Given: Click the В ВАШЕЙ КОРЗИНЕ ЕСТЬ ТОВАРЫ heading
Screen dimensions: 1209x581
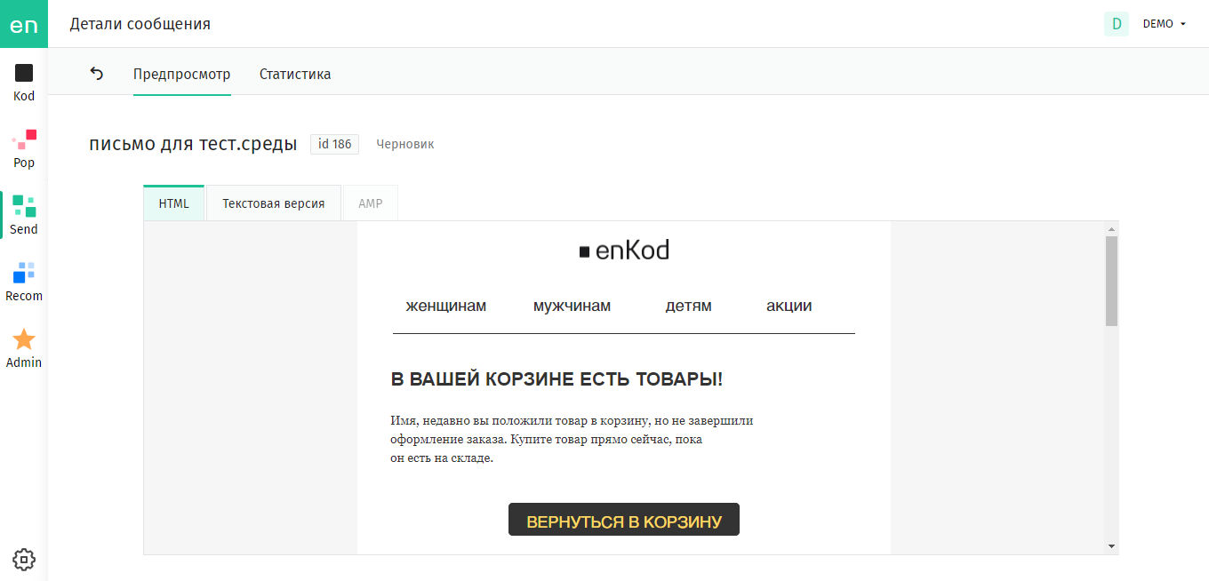Looking at the screenshot, I should pyautogui.click(x=556, y=379).
